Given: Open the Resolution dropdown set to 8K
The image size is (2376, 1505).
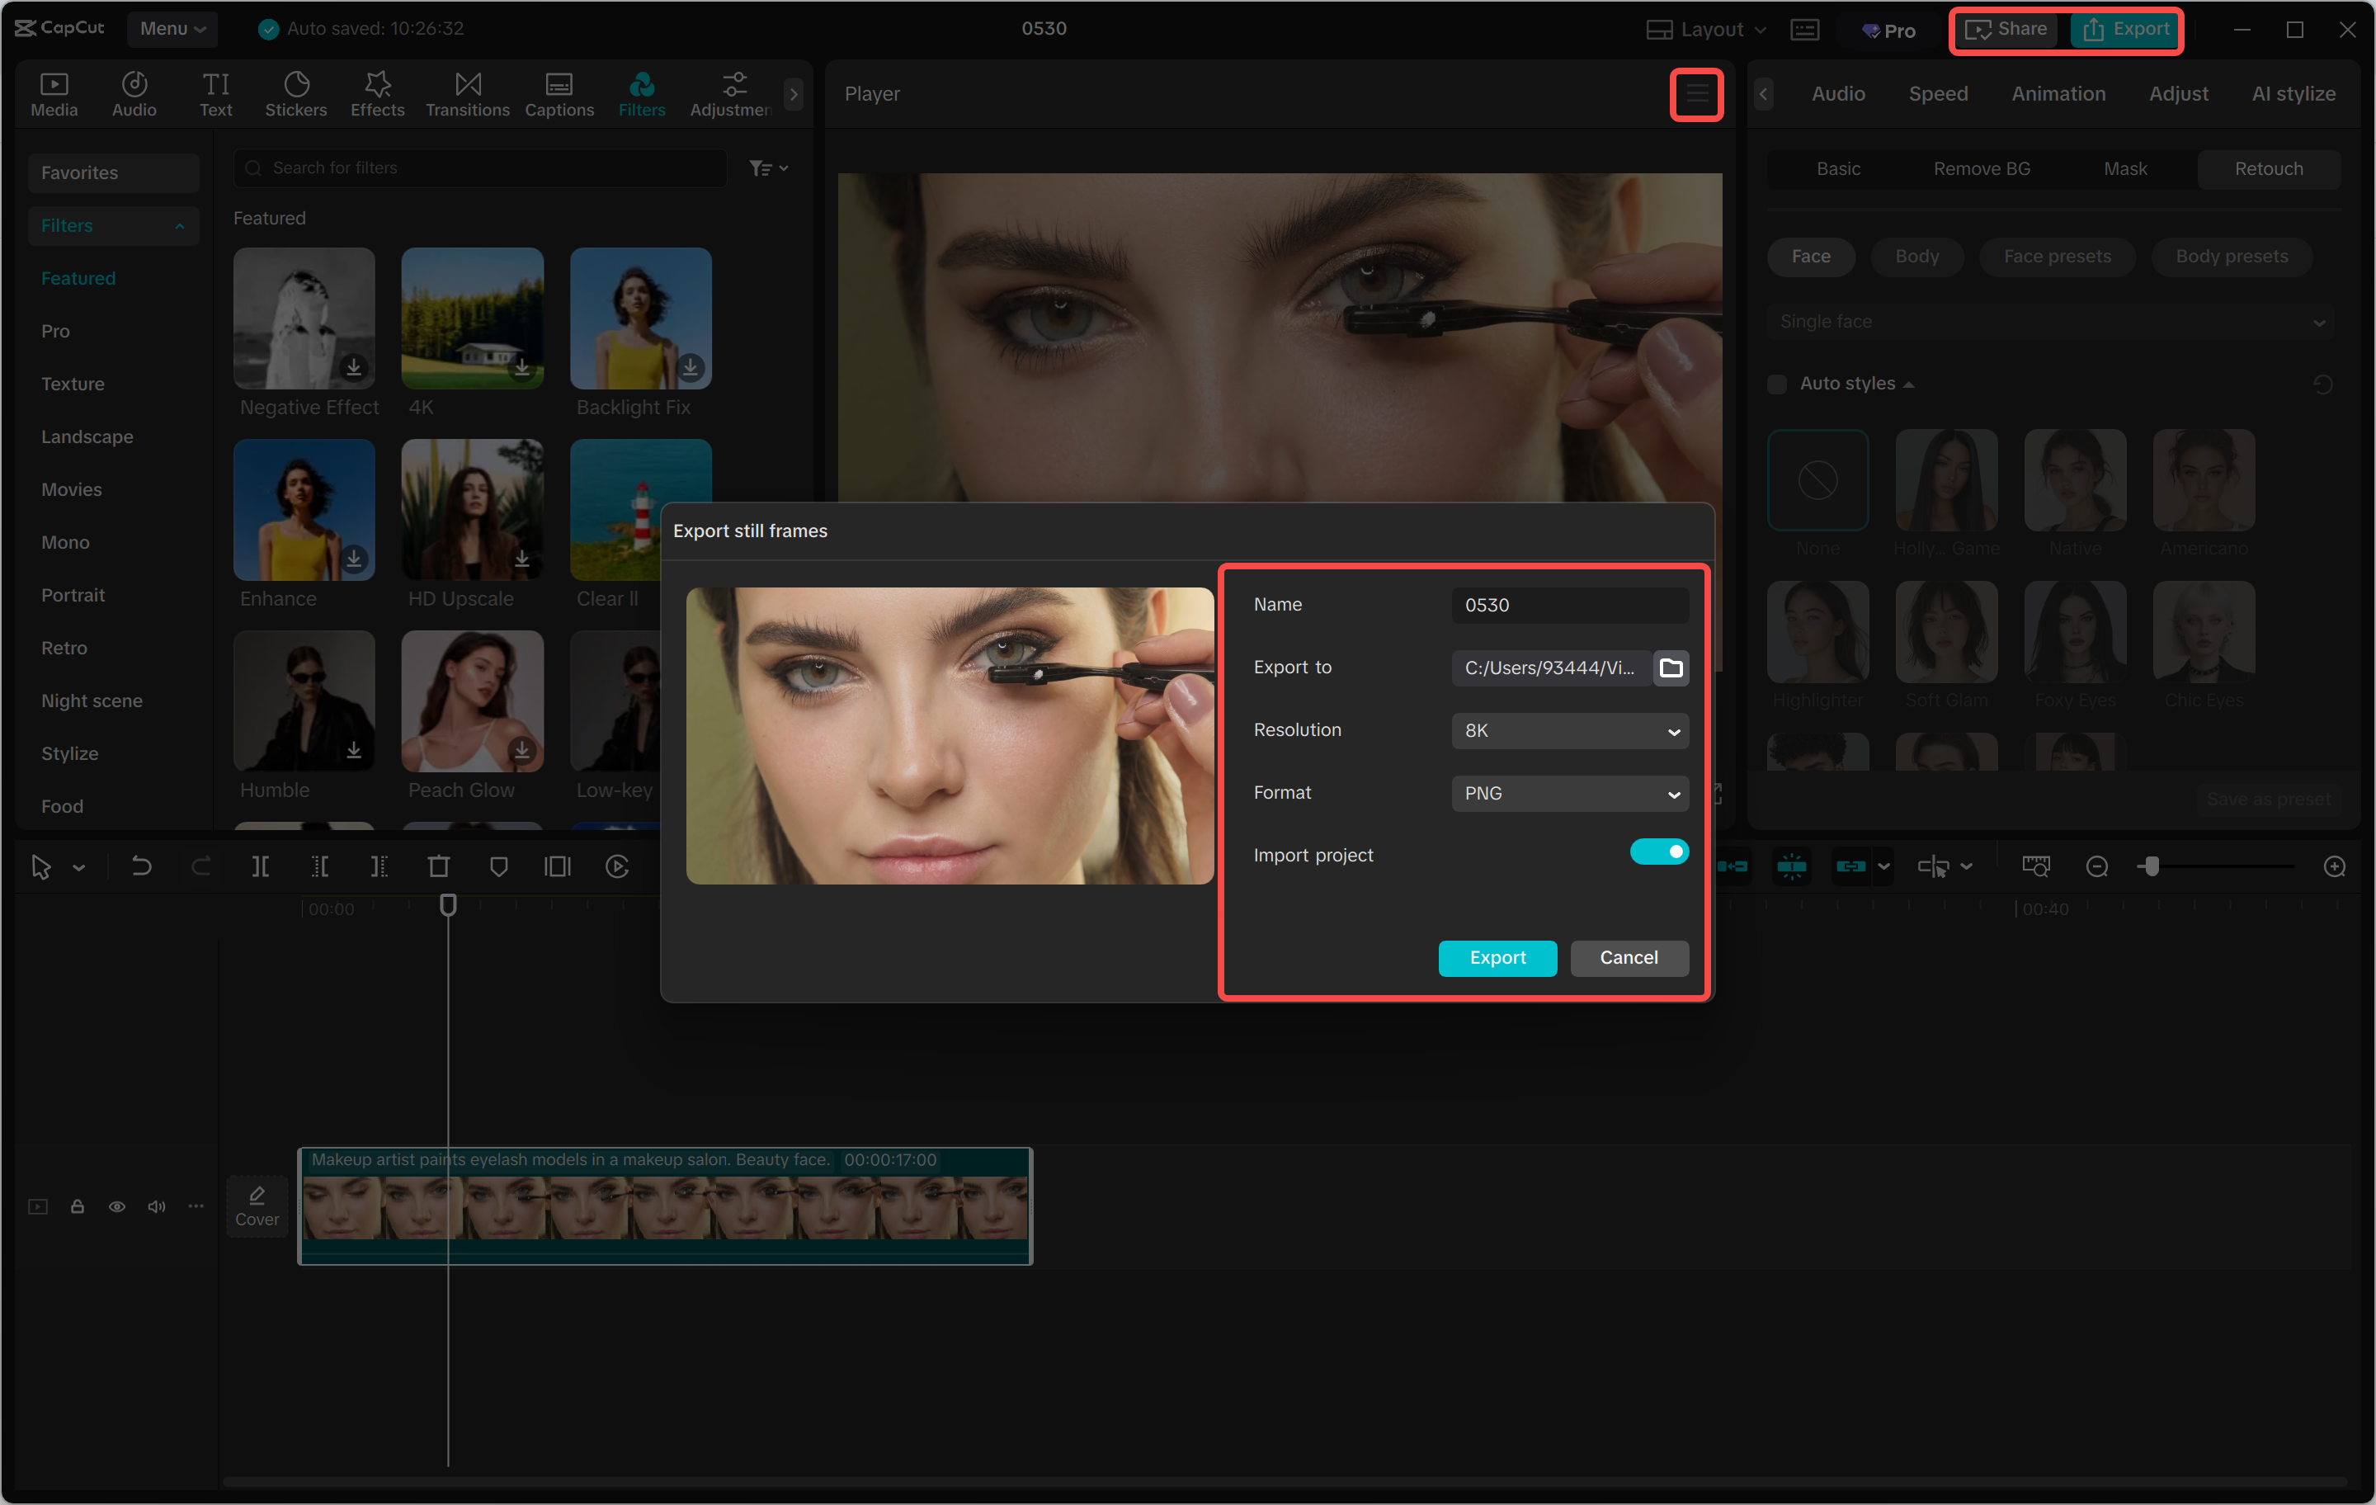Looking at the screenshot, I should click(1569, 730).
